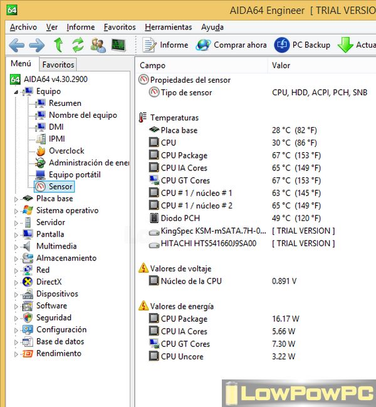Click the Propiedades del sensor gauge icon
376x407 pixels.
point(144,80)
